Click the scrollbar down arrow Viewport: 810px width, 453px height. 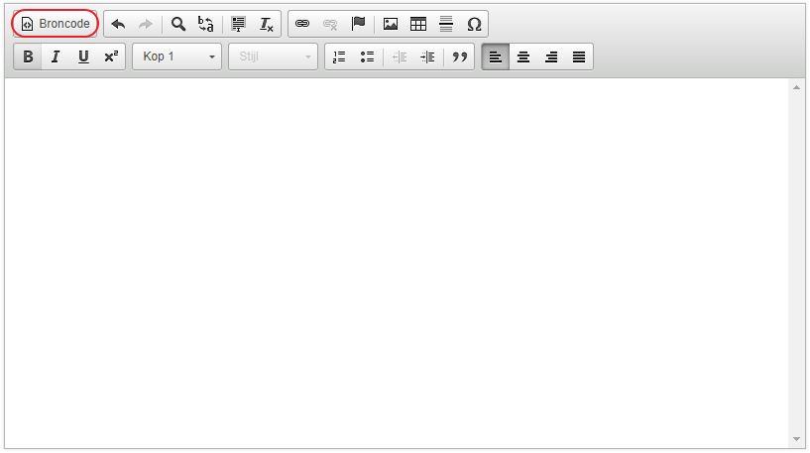pyautogui.click(x=796, y=439)
